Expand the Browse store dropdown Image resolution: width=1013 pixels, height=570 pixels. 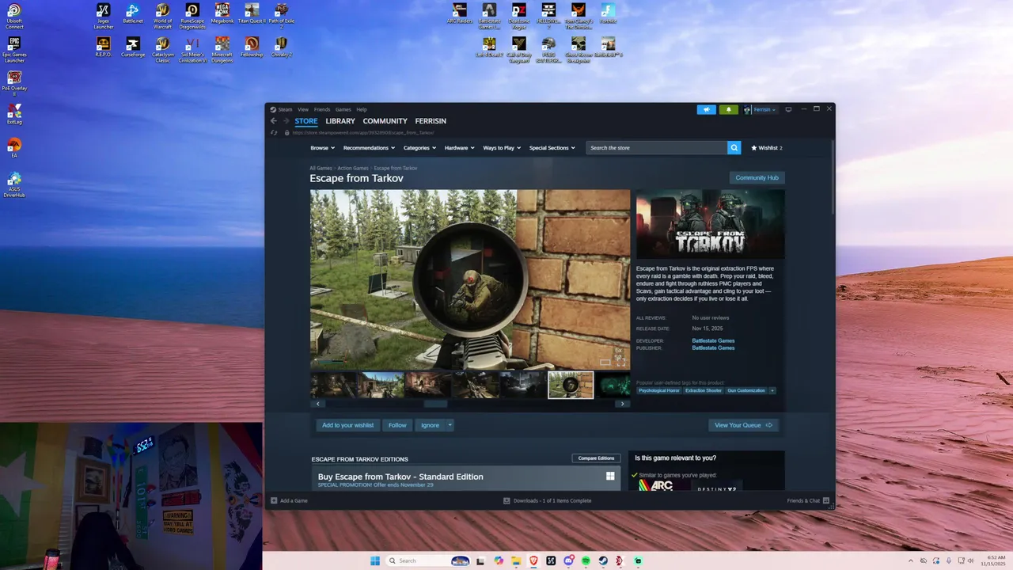click(x=322, y=148)
